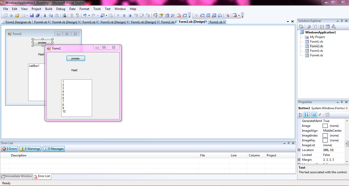
Task: Switch Properties panel to Events lightning icon
Action: tap(320, 115)
